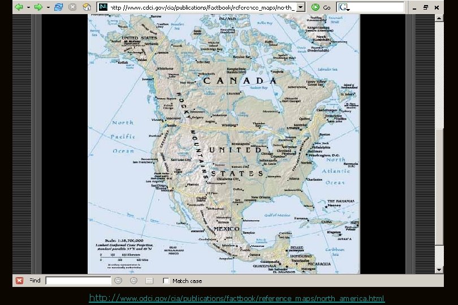Click the GUATEMALA country label

click(x=264, y=266)
